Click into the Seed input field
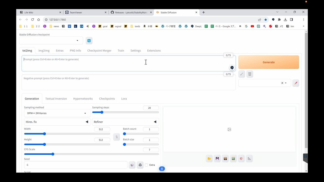 point(76,165)
